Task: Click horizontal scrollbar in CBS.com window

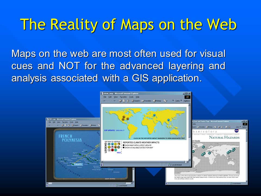Action: pos(90,183)
